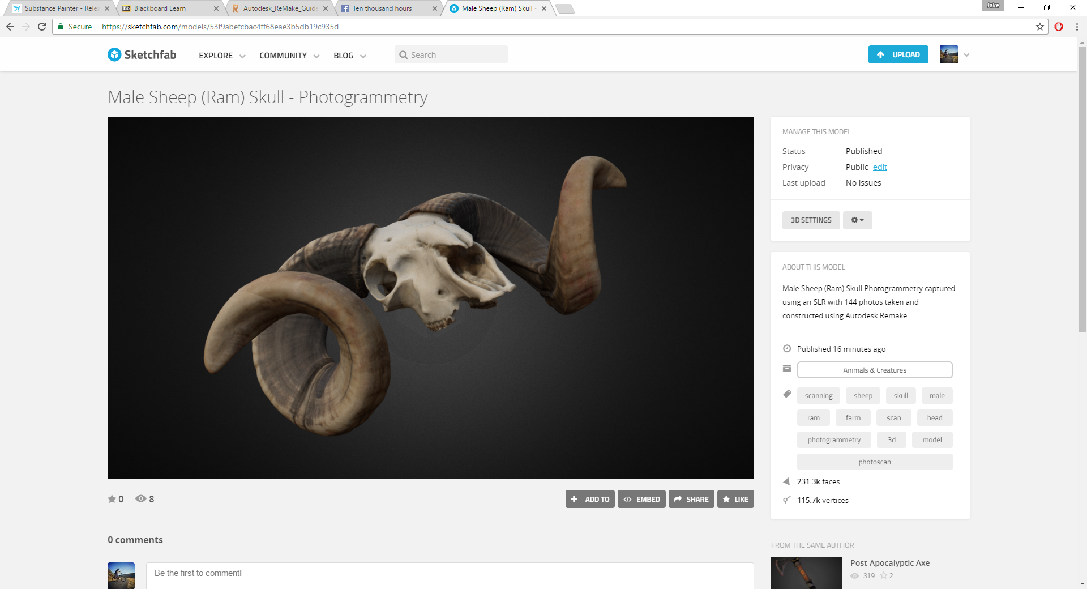
Task: Click the Embed button
Action: pyautogui.click(x=641, y=499)
